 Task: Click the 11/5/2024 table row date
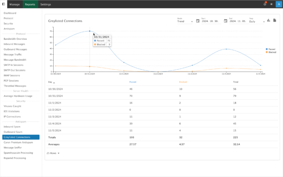55,130
